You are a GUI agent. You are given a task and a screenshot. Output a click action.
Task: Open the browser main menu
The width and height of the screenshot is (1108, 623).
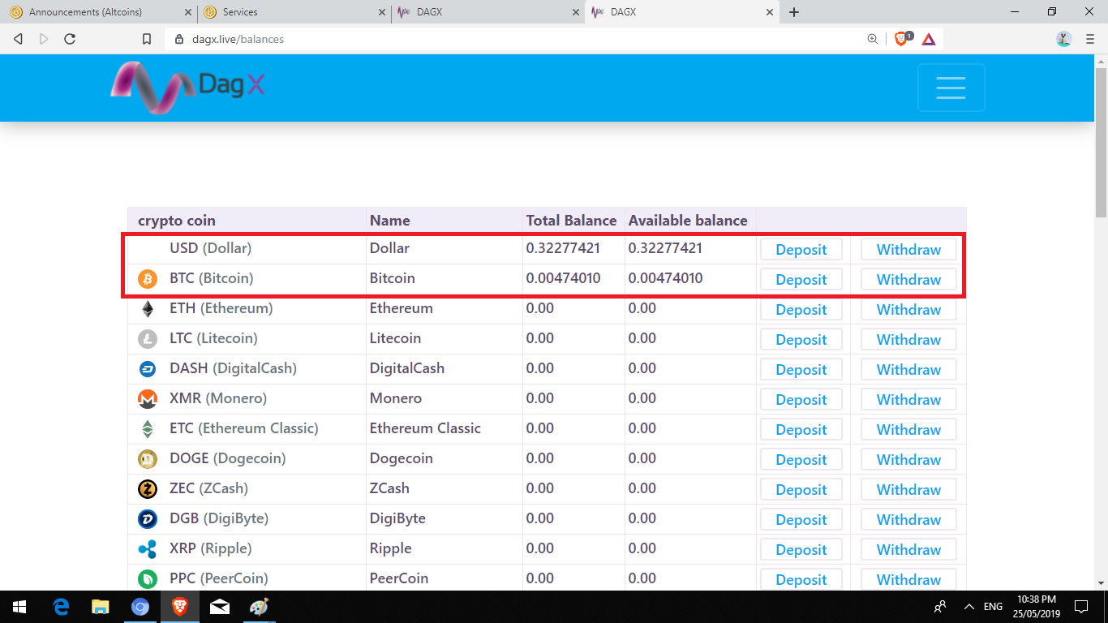pyautogui.click(x=1090, y=39)
